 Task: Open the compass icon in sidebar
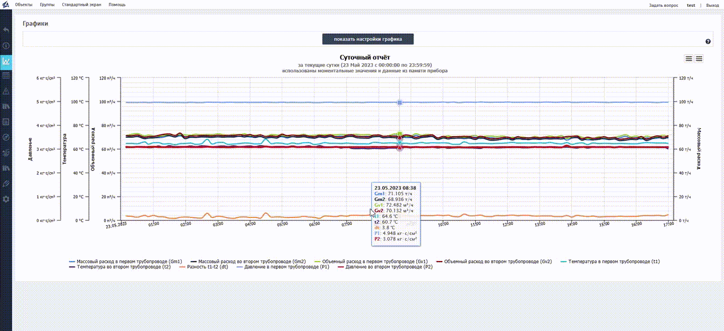pos(6,137)
